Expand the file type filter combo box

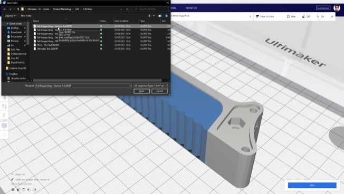(x=150, y=86)
